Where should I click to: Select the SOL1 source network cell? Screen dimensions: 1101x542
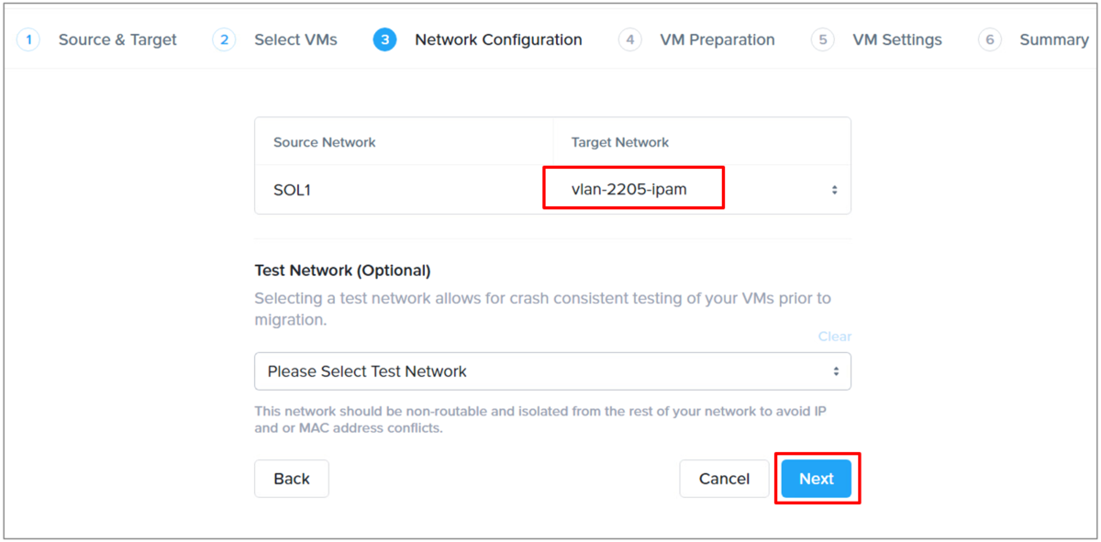click(404, 190)
